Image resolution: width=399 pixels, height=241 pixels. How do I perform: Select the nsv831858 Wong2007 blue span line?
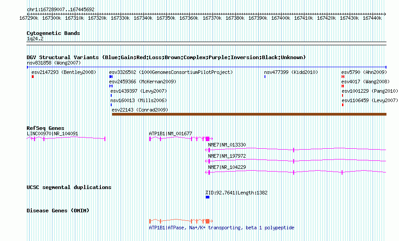point(207,67)
